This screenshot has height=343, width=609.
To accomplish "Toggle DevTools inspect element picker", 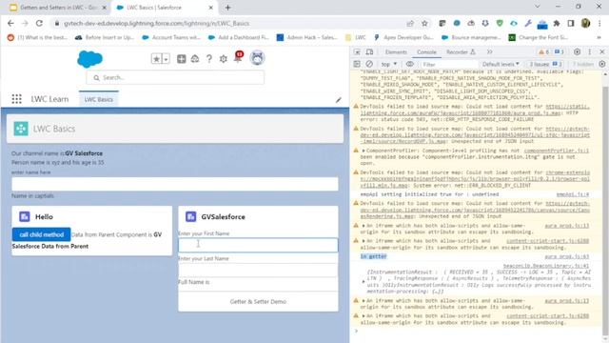I will pos(357,51).
